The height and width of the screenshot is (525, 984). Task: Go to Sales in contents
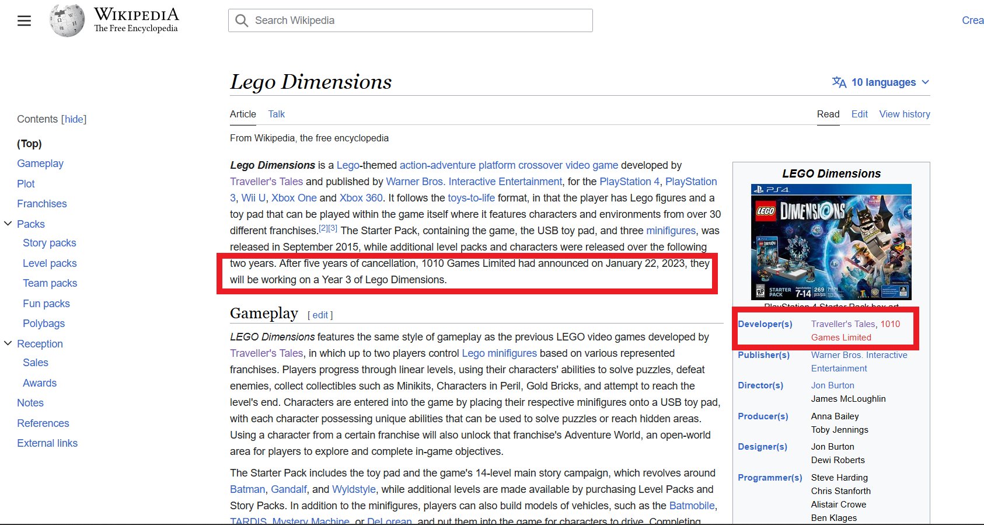36,363
